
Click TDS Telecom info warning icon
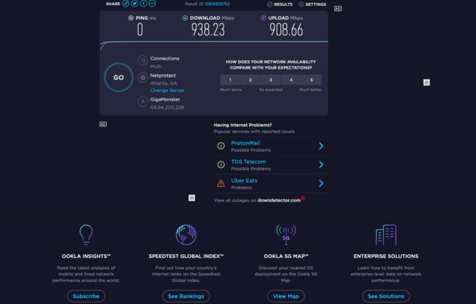(221, 164)
